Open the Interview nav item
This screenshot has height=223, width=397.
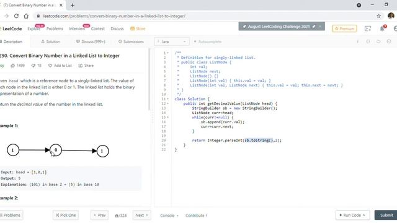point(77,28)
